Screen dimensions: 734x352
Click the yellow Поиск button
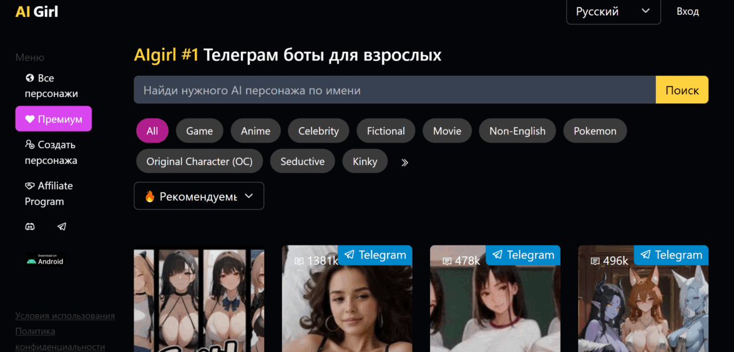(x=682, y=90)
